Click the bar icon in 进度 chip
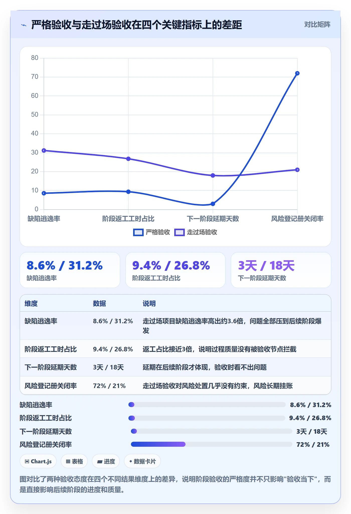Viewport: 351px width, 514px height. (x=100, y=462)
